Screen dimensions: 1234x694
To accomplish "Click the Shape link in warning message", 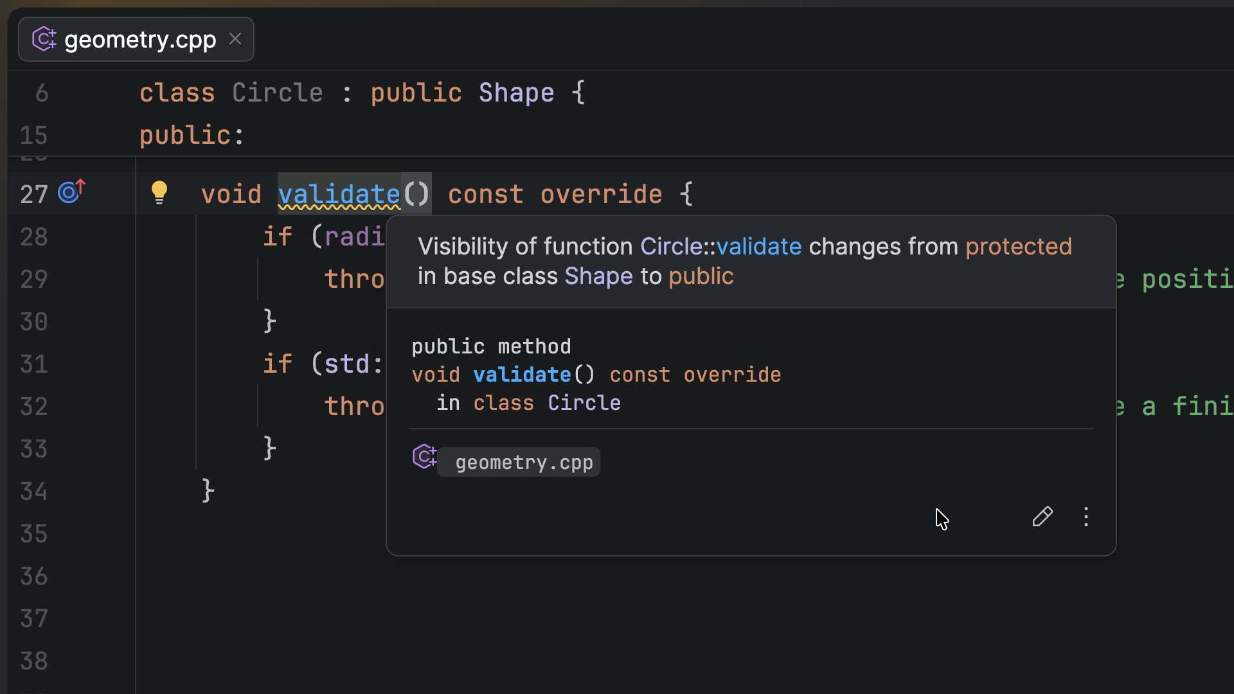I will point(598,276).
